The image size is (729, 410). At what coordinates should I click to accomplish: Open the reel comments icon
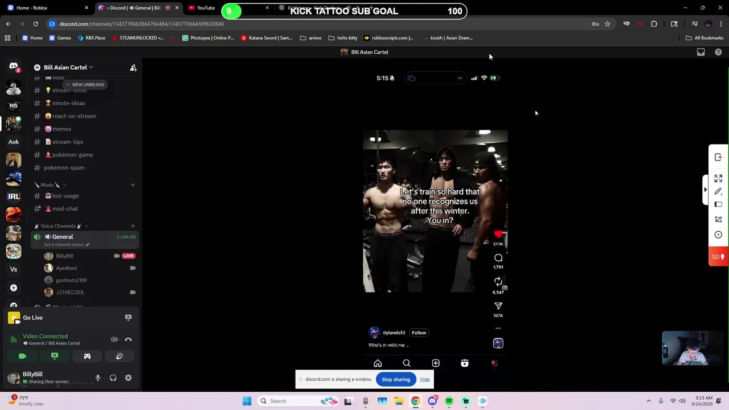point(498,258)
